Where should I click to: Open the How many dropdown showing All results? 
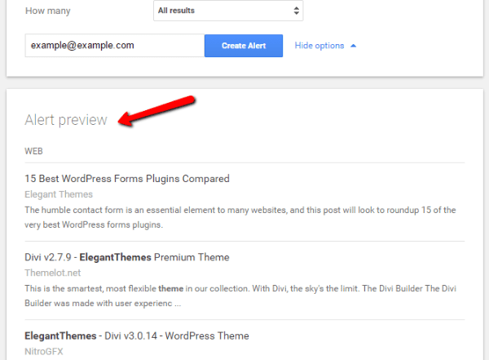pos(228,11)
